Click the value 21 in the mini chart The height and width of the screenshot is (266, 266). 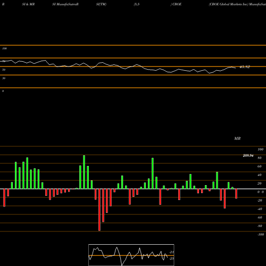coord(172,252)
